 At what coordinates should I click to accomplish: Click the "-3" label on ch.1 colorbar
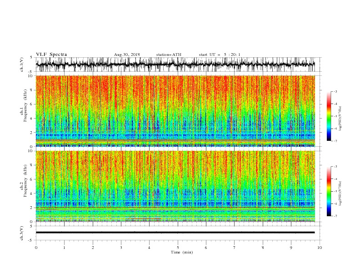click(335, 91)
